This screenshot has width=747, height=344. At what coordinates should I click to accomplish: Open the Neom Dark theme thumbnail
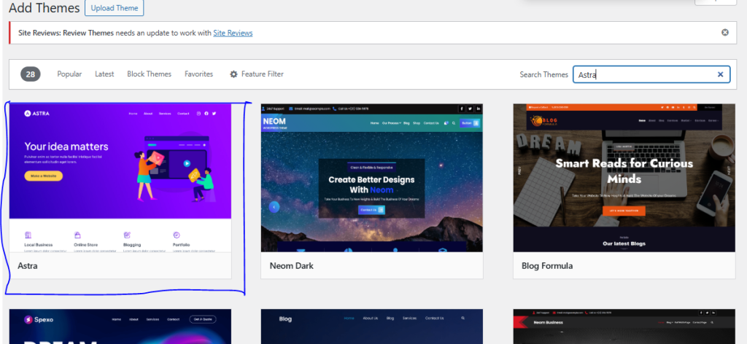click(x=372, y=178)
